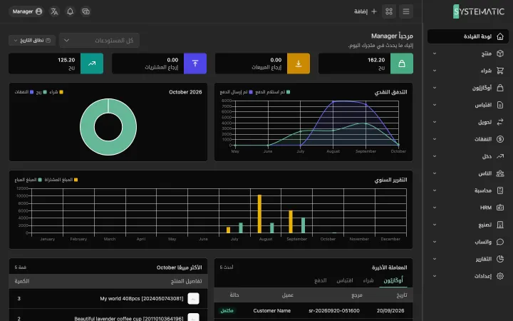Toggle المبلغ المباع legend in yearly report
The width and height of the screenshot is (513, 321).
[28, 180]
